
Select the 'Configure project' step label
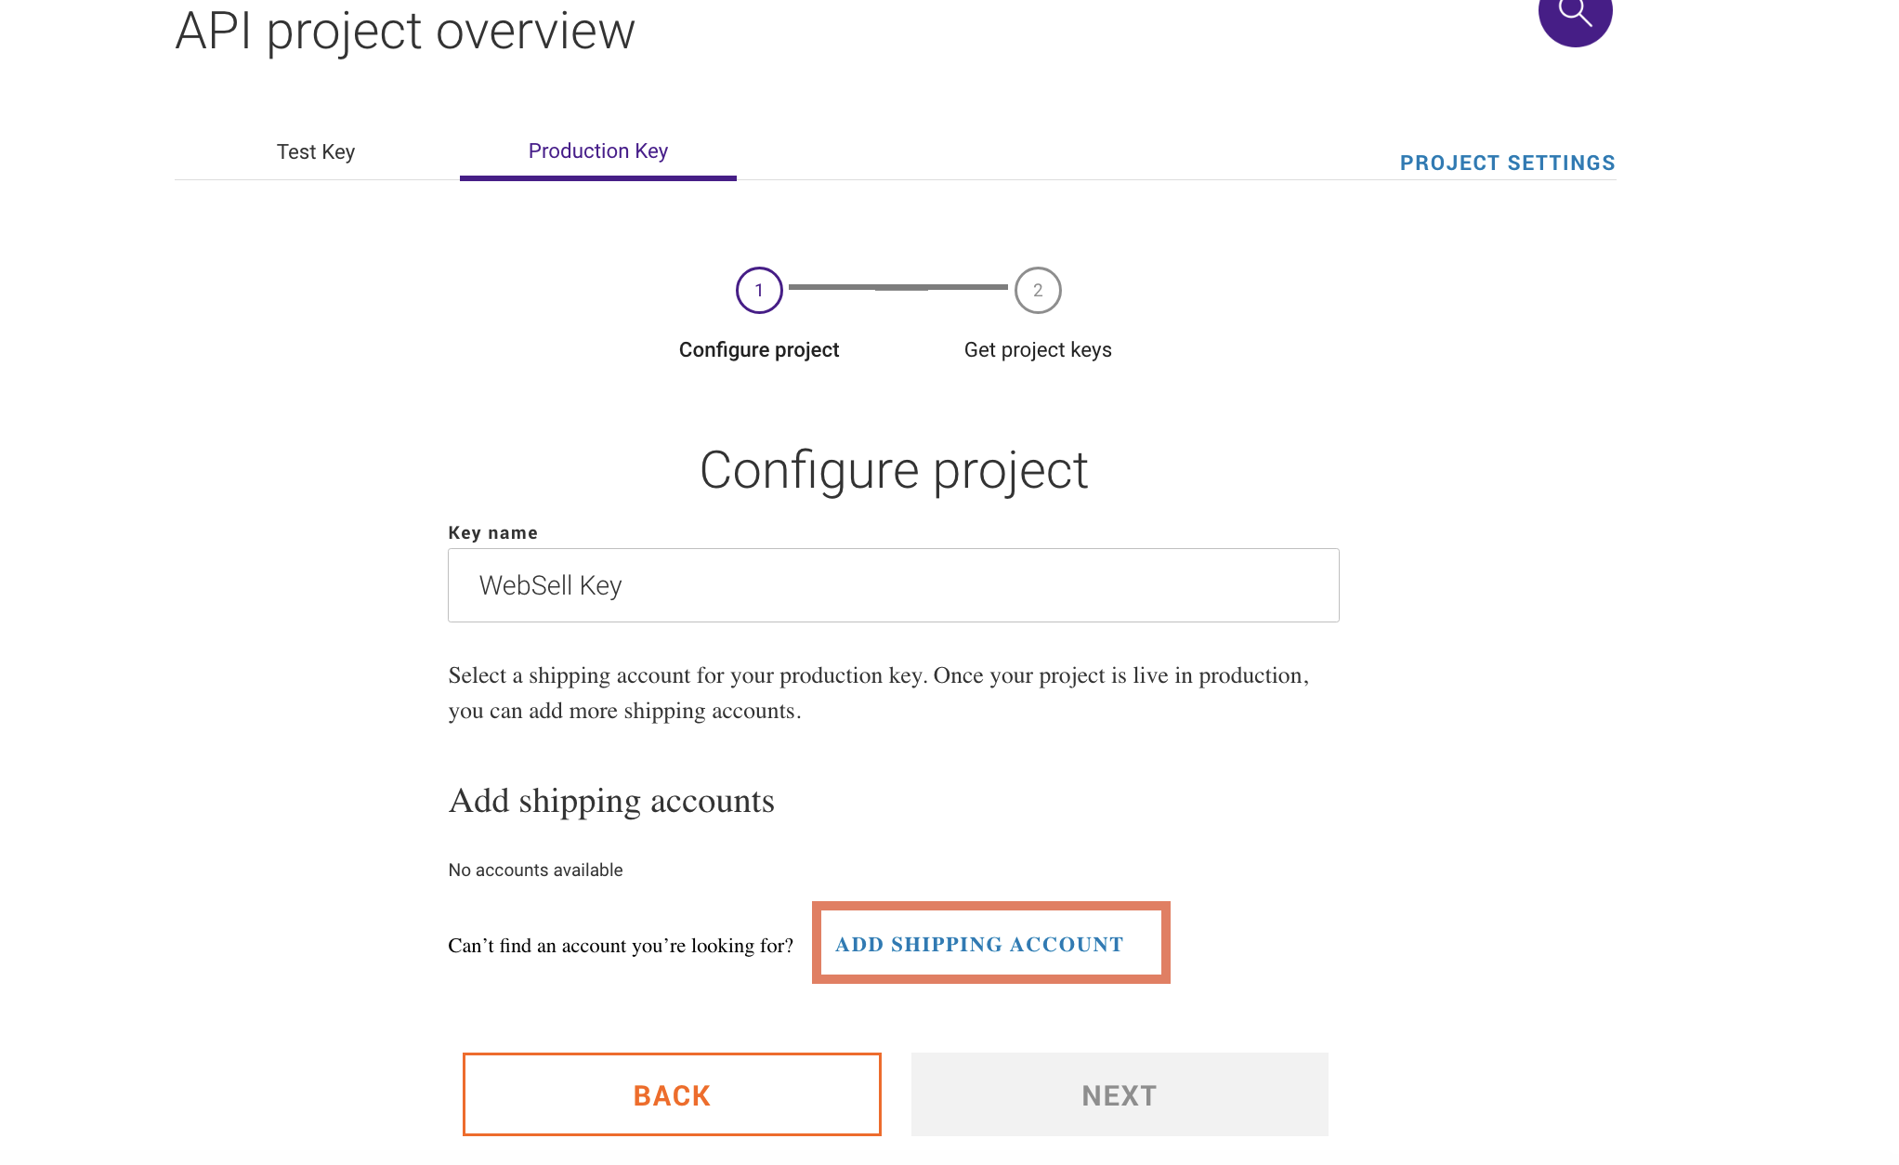(x=759, y=350)
